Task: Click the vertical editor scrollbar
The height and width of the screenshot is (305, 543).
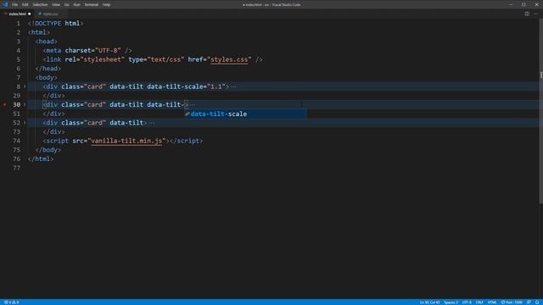Action: click(x=541, y=111)
